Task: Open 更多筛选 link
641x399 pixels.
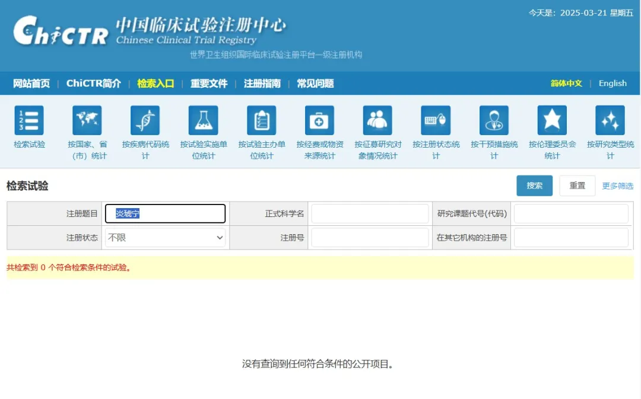Action: (x=618, y=186)
